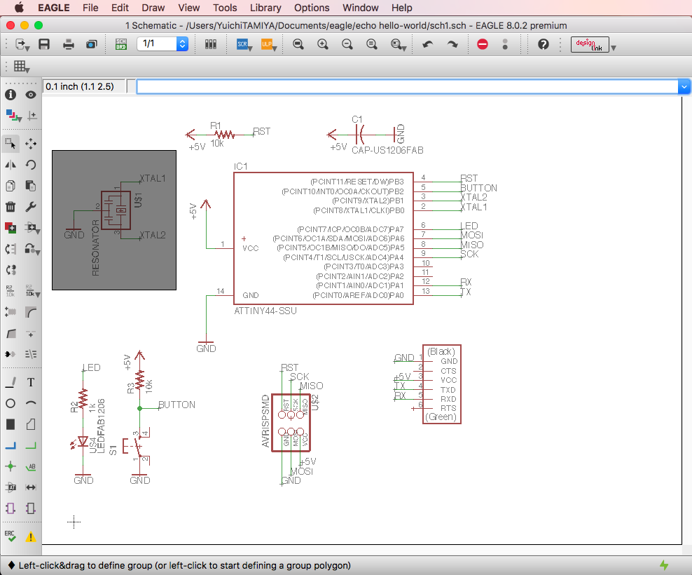Select the Change wrench tool
The width and height of the screenshot is (692, 575).
click(30, 206)
